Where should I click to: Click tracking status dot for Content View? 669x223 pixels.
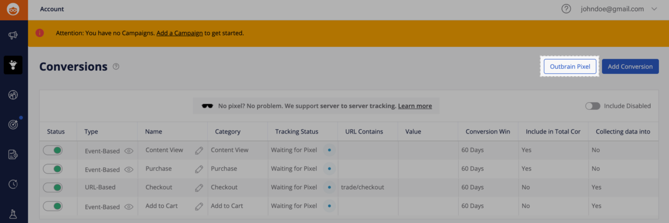point(329,150)
